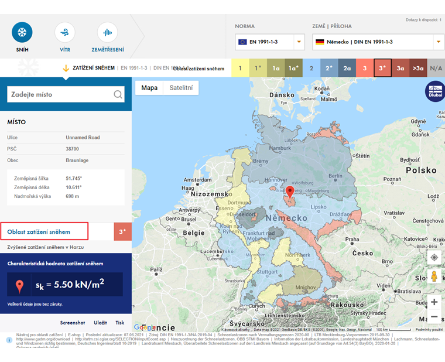Select snow zone 2* swatch

tap(329, 68)
